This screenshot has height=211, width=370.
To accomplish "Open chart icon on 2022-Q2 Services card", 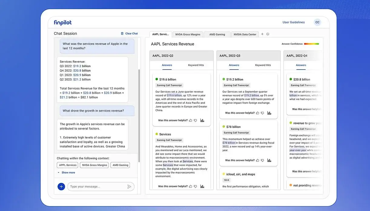I will (x=202, y=187).
